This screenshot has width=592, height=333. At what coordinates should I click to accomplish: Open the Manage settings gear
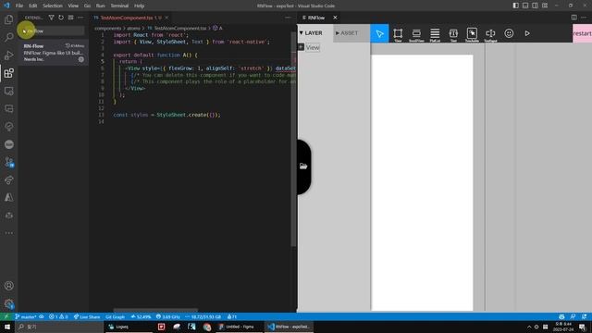coord(8,304)
